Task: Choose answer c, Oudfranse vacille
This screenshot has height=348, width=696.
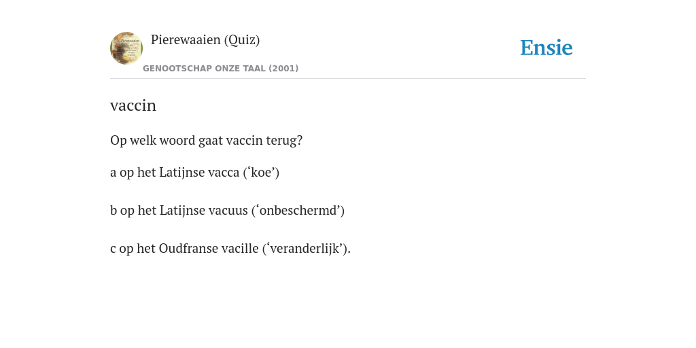Action: [x=230, y=249]
